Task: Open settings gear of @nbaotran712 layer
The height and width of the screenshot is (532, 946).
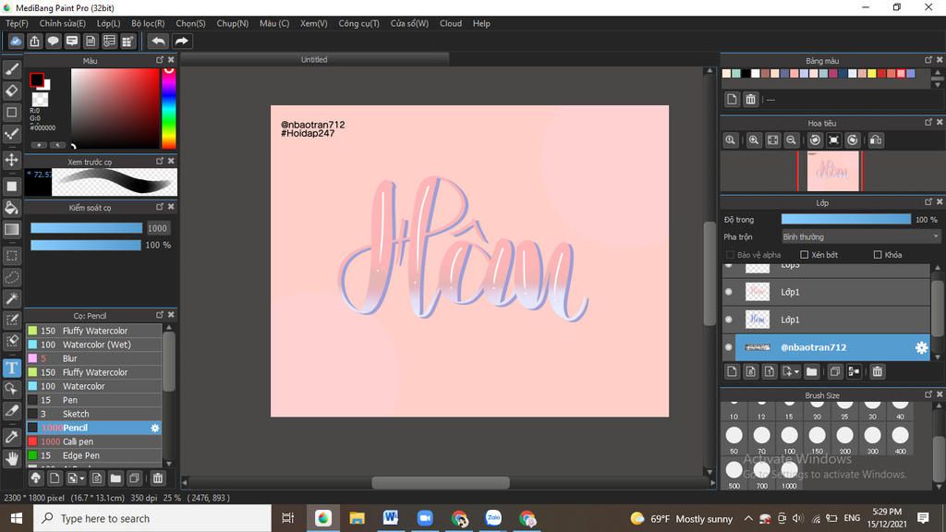Action: [921, 347]
